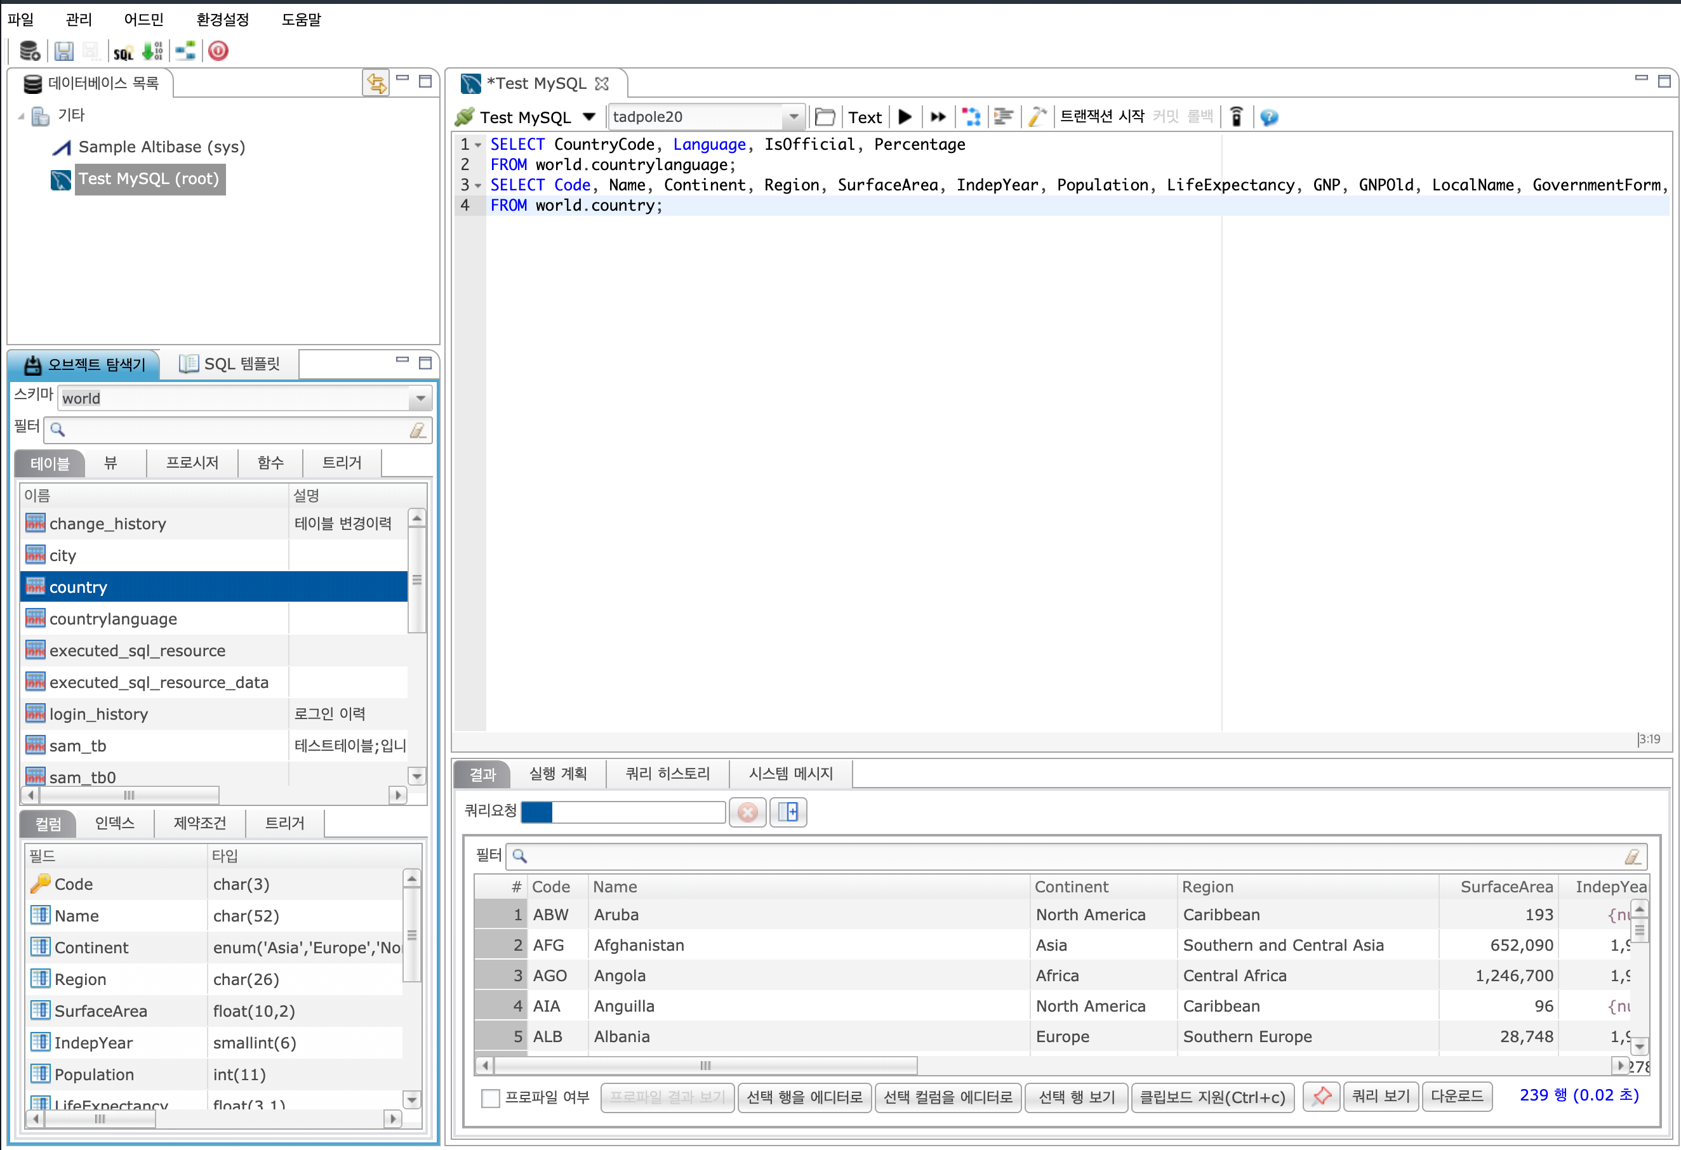Clear the result filter eraser icon

[x=1632, y=856]
